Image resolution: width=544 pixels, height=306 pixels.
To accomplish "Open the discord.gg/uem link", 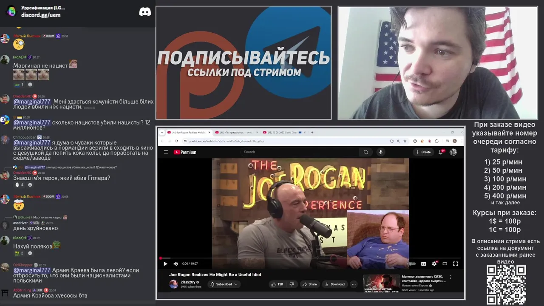I will point(41,15).
